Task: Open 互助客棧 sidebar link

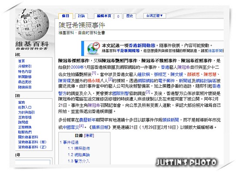Action: (x=25, y=117)
